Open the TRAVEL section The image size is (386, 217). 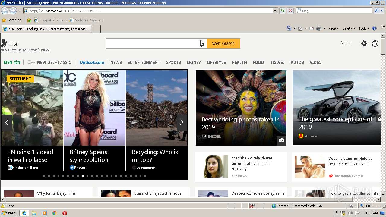click(277, 62)
